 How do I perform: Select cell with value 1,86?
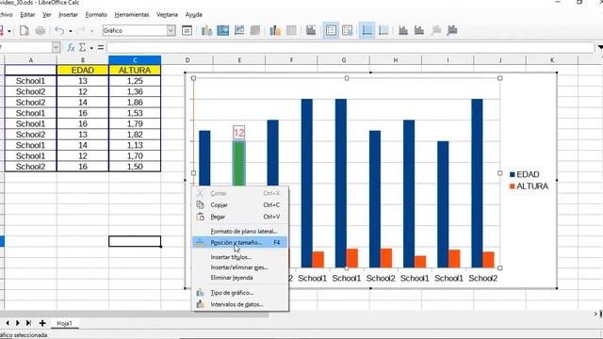click(x=135, y=103)
